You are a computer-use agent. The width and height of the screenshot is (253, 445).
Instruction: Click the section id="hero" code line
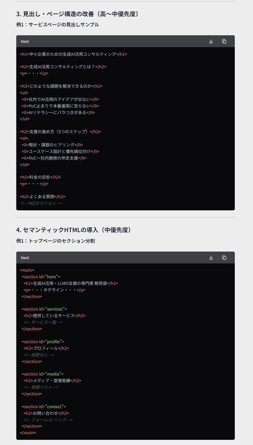click(41, 277)
